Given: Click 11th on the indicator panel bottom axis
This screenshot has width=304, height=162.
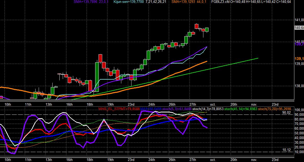Looking at the screenshot, I should [x=28, y=160].
